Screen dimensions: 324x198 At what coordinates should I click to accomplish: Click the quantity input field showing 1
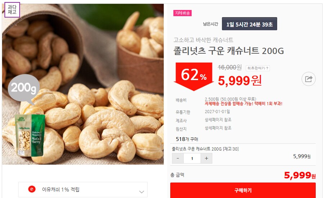coord(192,158)
